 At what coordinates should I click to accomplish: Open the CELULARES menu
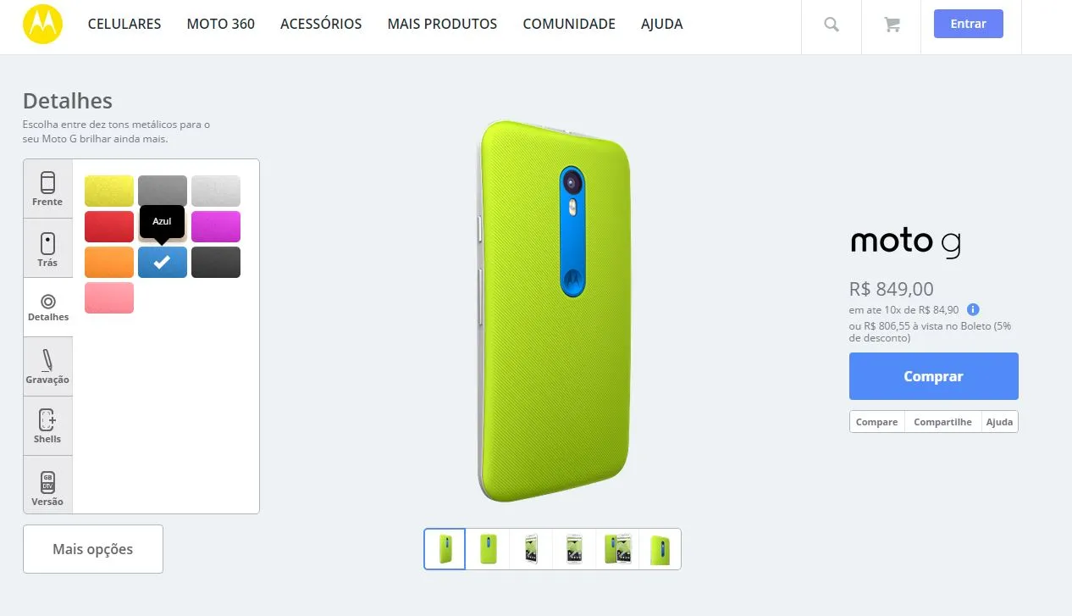124,24
